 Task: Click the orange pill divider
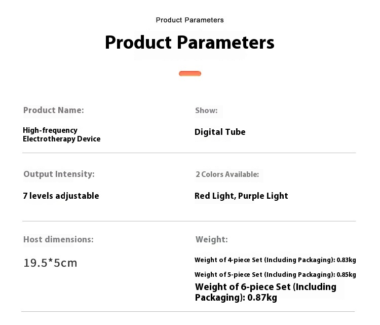[x=190, y=74]
